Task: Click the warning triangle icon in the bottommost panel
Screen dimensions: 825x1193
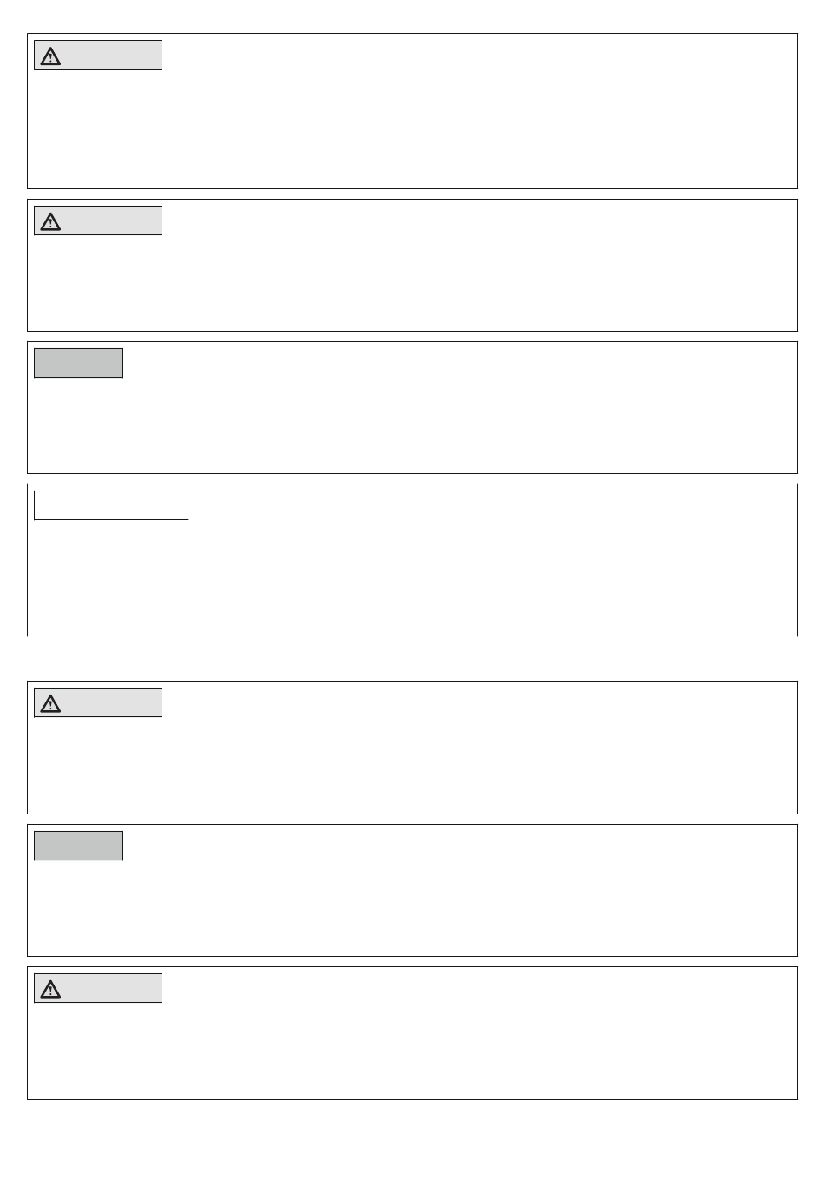Action: click(50, 989)
